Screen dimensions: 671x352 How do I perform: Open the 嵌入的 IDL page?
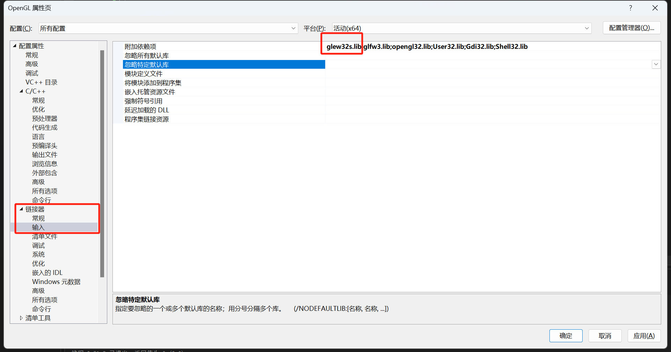pos(48,273)
